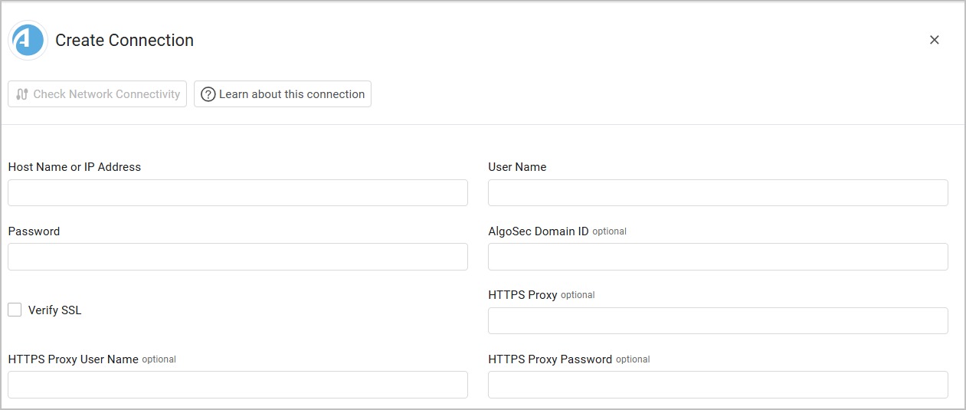The width and height of the screenshot is (966, 410).
Task: Click the question mark help icon
Action: tap(208, 94)
